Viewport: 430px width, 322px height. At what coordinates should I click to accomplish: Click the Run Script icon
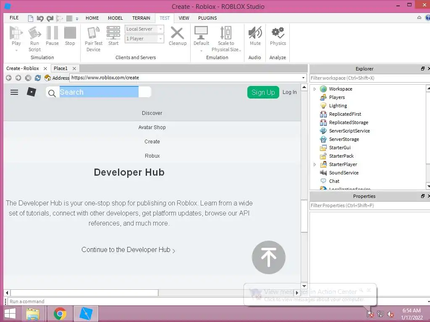coord(34,33)
